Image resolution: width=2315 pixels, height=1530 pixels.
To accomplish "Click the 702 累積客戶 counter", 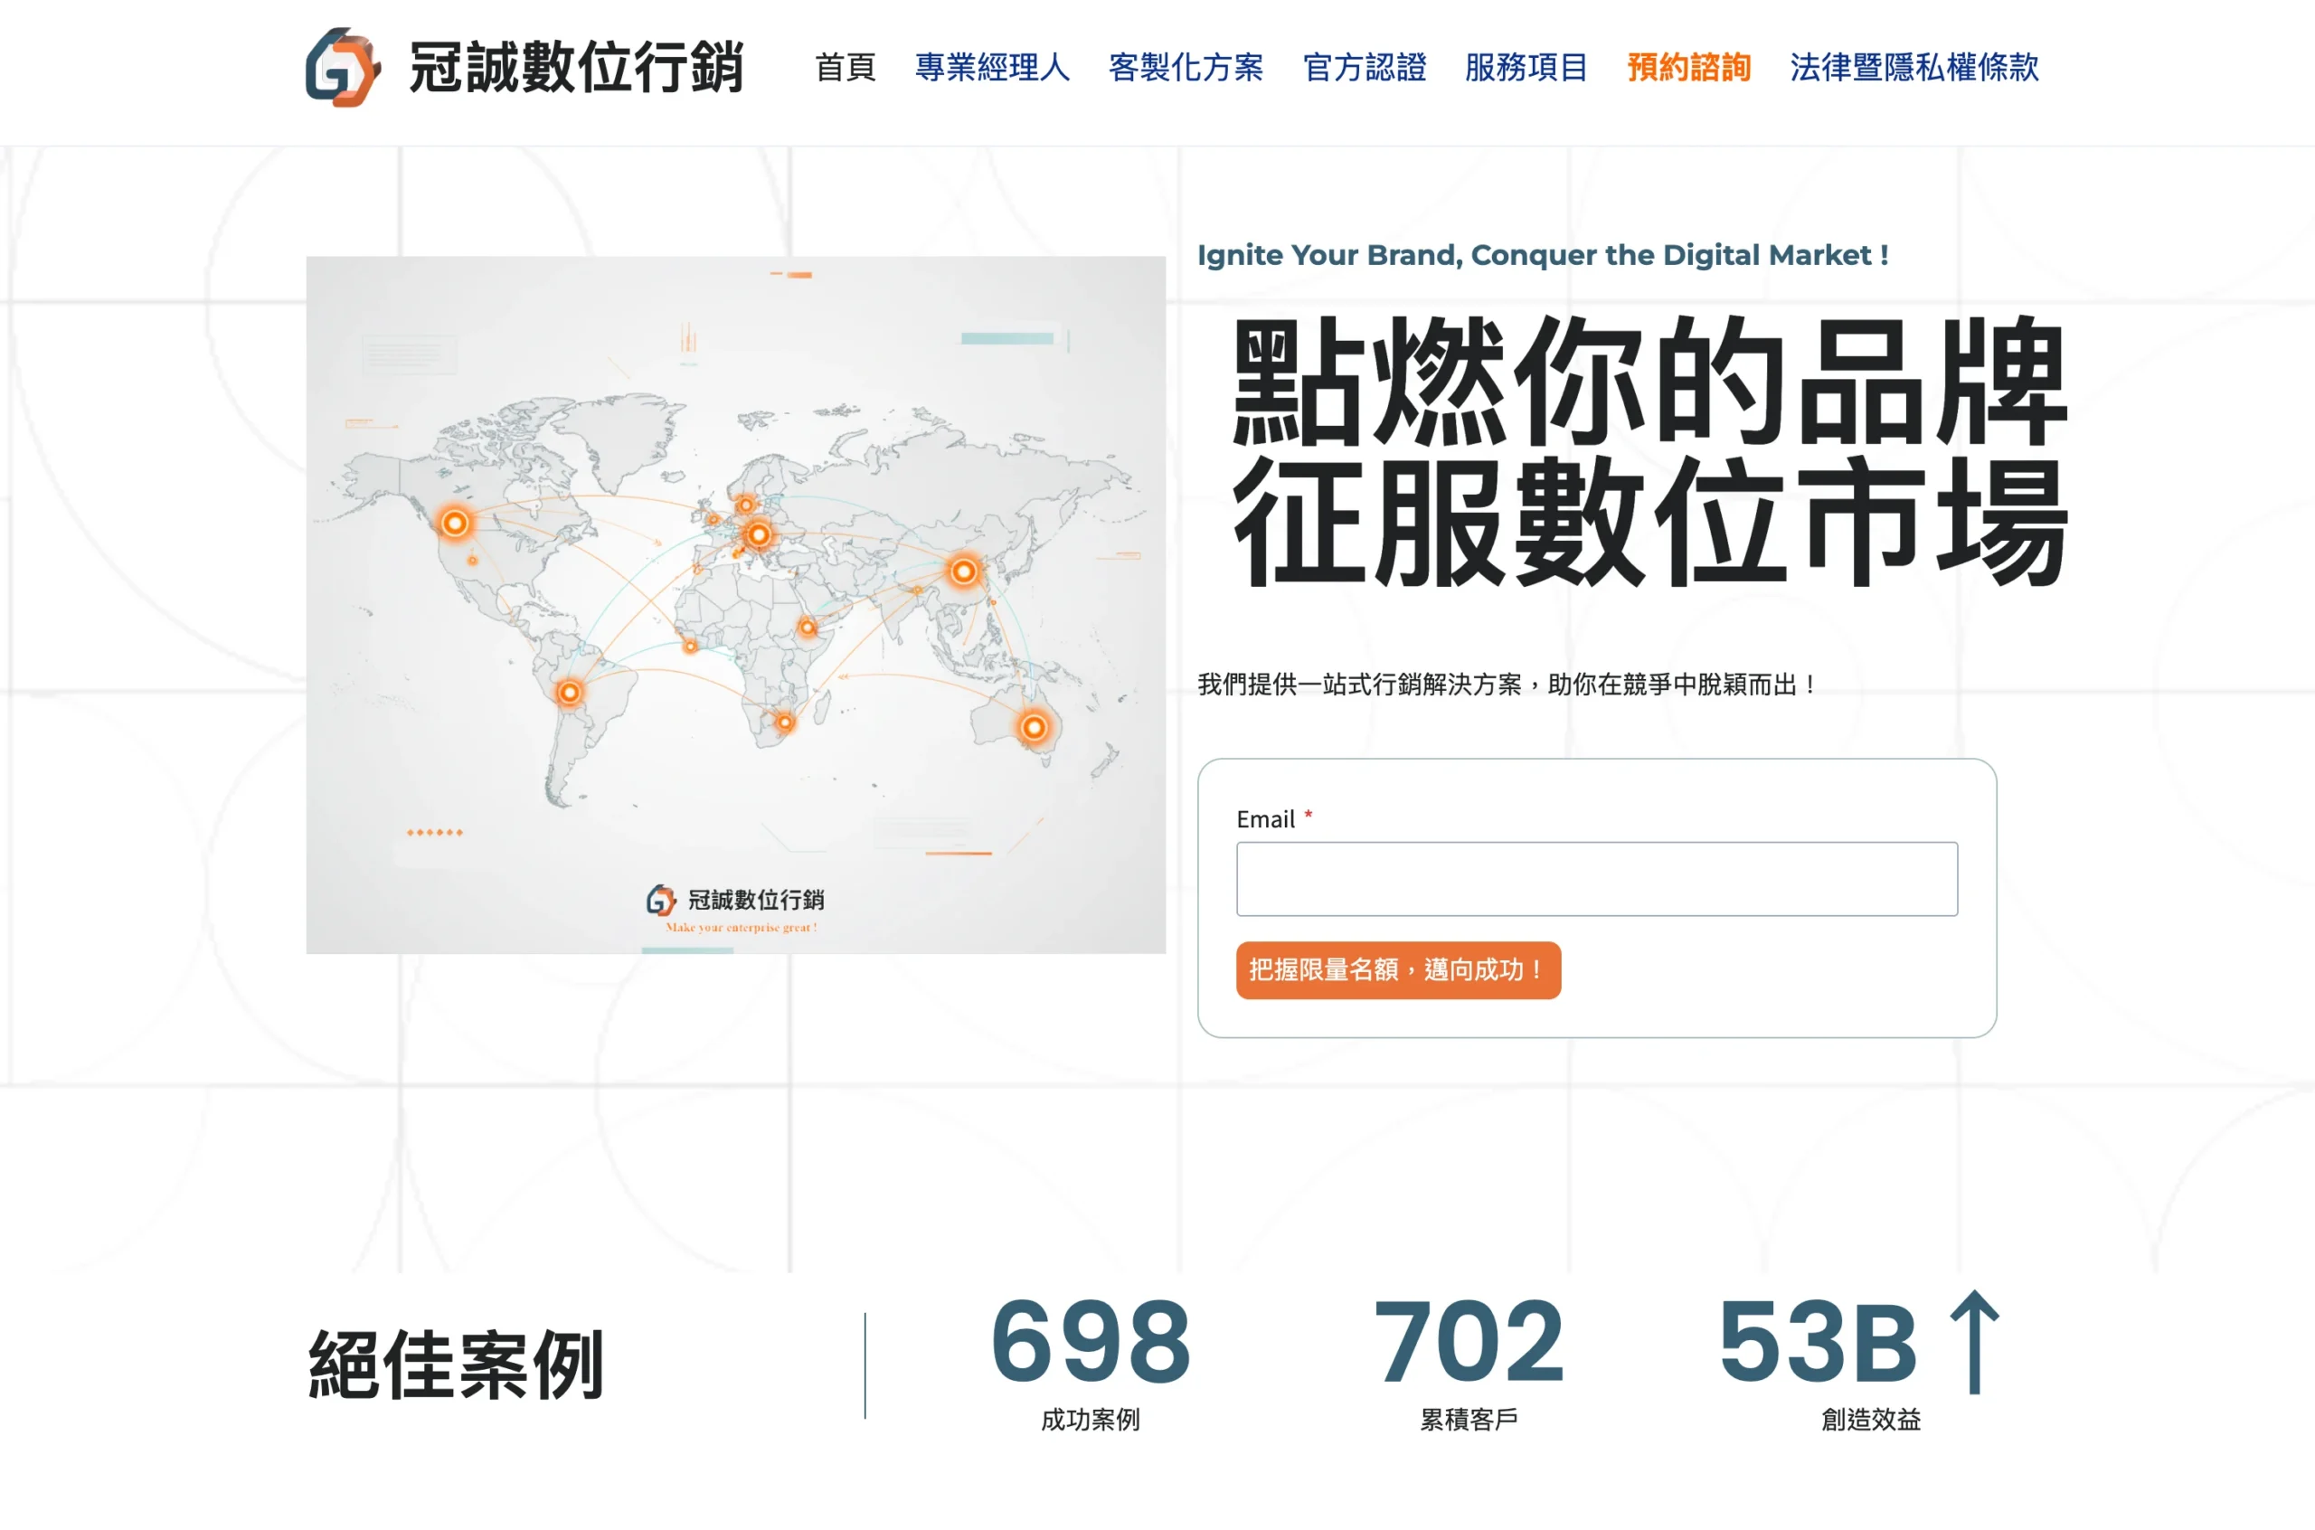I will tap(1469, 1343).
